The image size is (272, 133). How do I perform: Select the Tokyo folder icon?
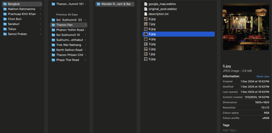pos(5,29)
